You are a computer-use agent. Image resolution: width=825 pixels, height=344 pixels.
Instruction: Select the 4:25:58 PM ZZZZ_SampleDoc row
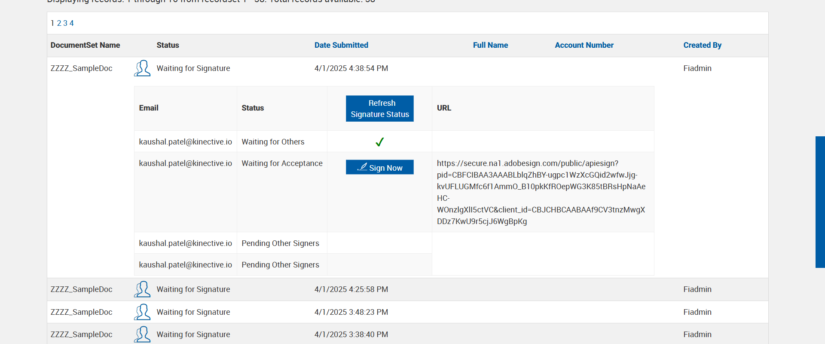tap(82, 289)
